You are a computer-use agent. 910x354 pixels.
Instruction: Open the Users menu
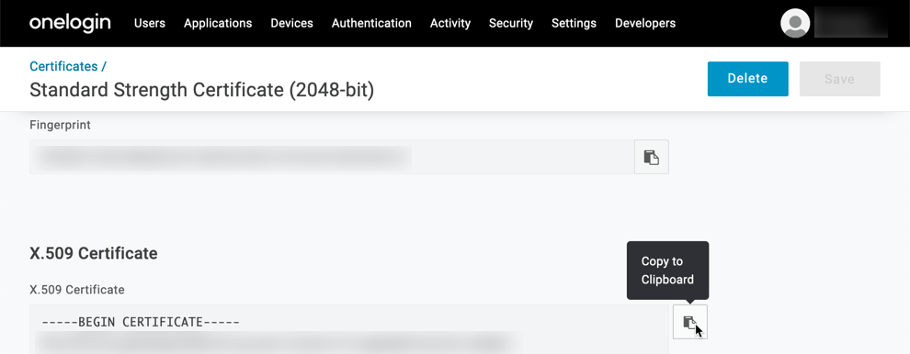coord(150,23)
